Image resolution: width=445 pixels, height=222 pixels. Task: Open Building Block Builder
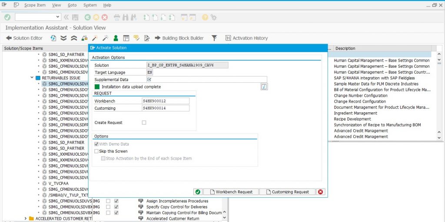point(179,38)
